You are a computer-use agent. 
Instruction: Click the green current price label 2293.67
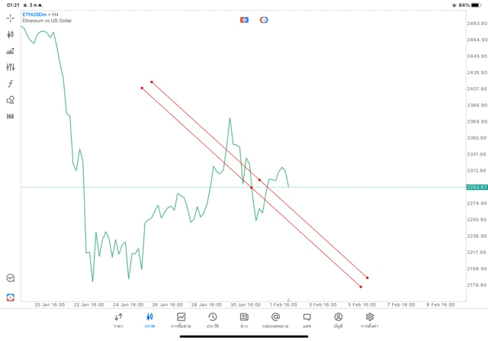tap(476, 187)
